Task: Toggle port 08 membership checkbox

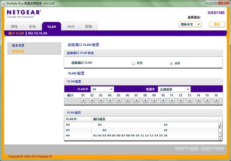Action: pos(145,101)
